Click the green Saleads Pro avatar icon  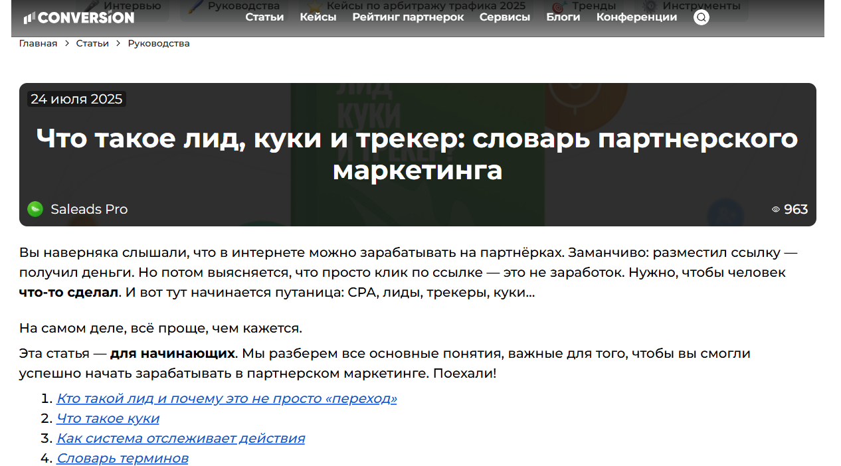pos(35,208)
